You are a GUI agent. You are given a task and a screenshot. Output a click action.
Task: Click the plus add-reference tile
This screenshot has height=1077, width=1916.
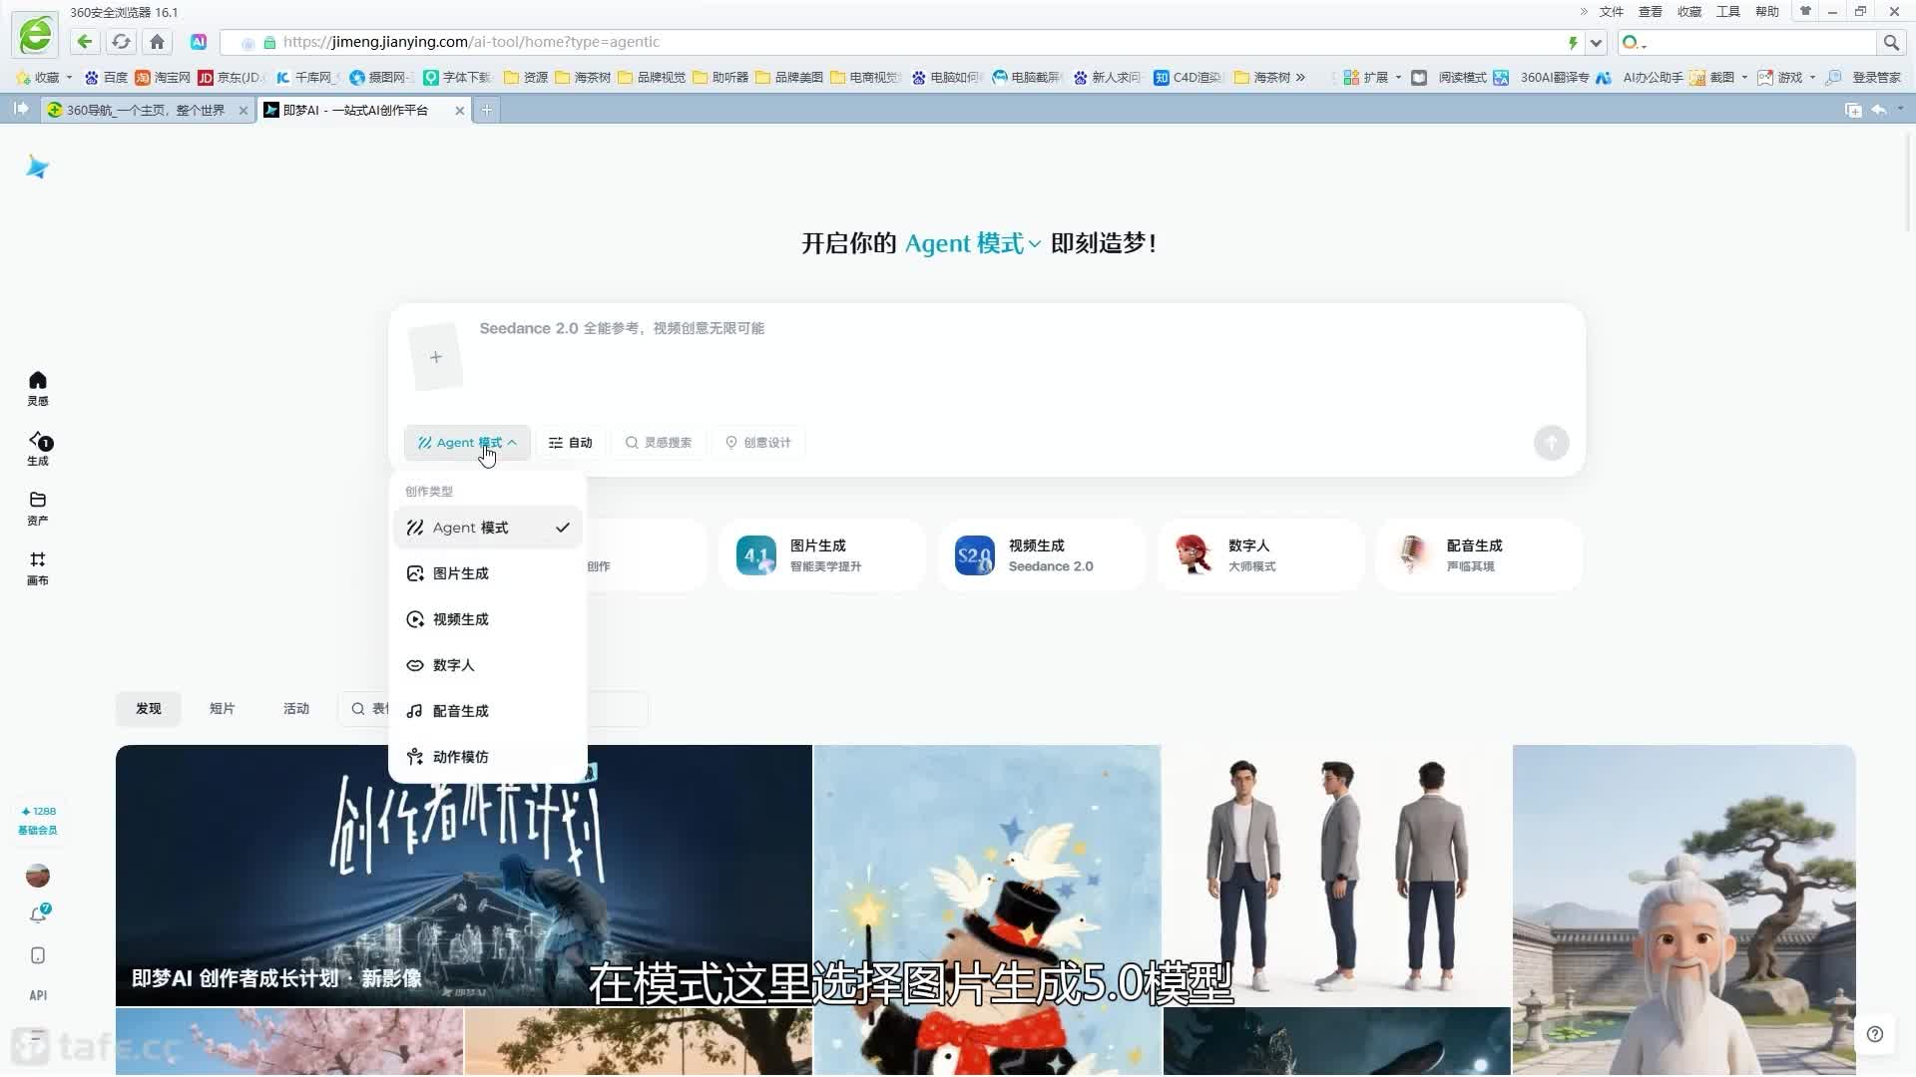436,357
